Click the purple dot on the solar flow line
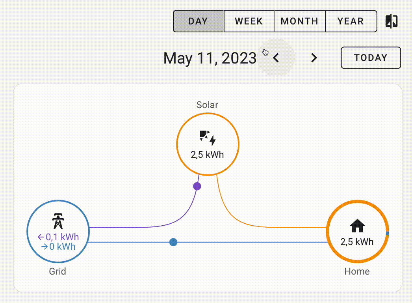Image resolution: width=412 pixels, height=303 pixels. [197, 186]
